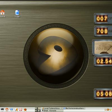Viewport: 112px width, 112px height.
Task: Launch the terminal from the panel
Action: coord(2,109)
